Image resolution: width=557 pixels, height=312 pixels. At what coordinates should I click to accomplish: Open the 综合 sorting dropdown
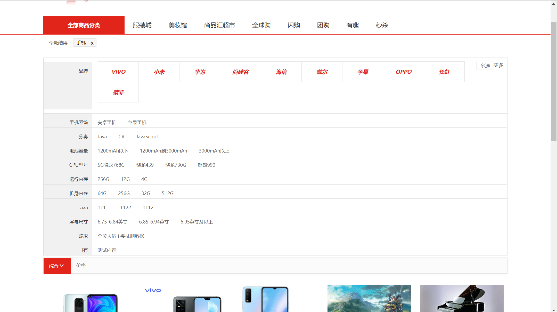click(x=57, y=266)
